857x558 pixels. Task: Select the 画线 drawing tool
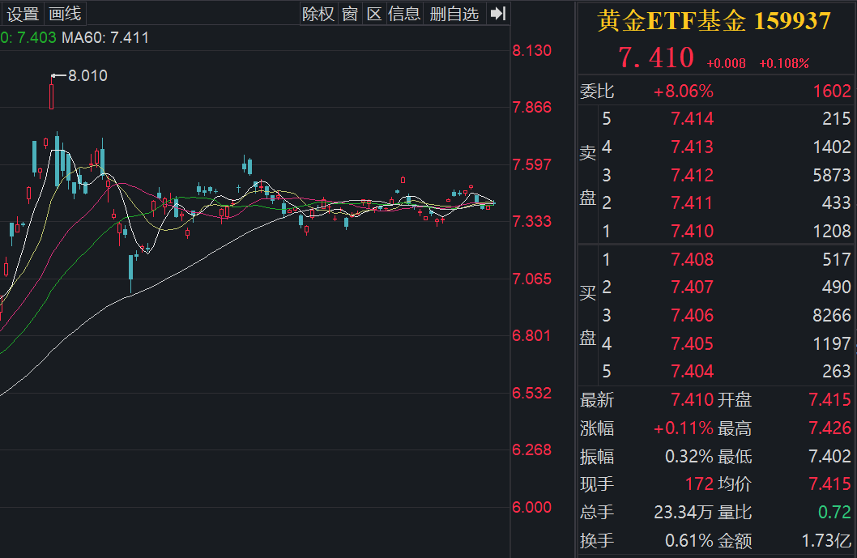point(65,14)
